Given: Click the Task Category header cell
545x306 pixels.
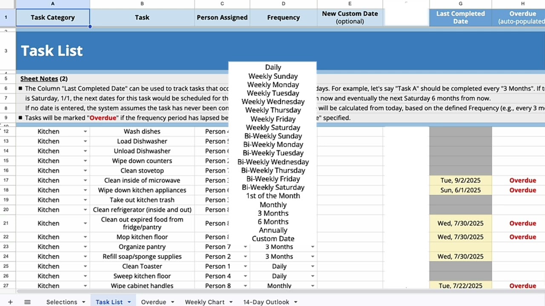Looking at the screenshot, I should (53, 17).
